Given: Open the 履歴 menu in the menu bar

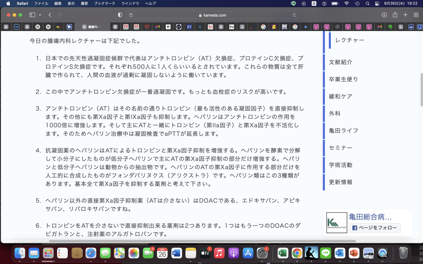Looking at the screenshot, I should 85,4.
